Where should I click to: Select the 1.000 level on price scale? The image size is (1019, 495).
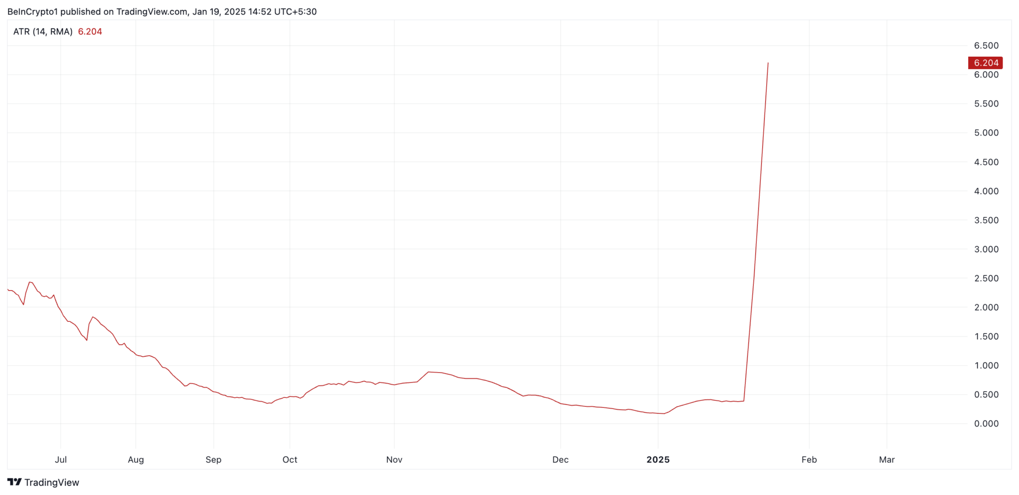986,366
